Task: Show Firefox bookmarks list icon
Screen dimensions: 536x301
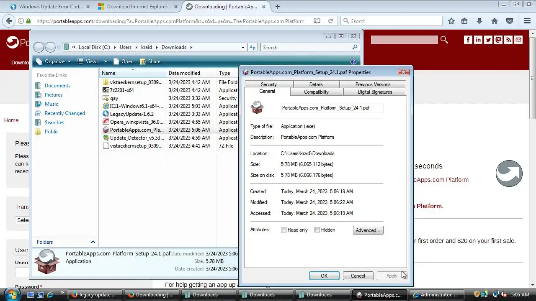Action: [464, 21]
